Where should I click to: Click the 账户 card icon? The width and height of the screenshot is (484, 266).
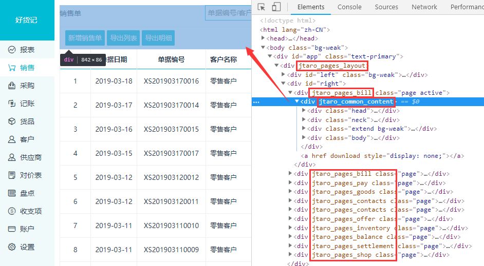point(12,229)
